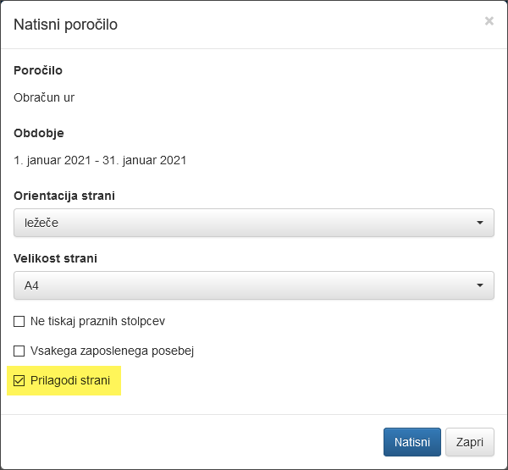Close the dialog with the X icon
The image size is (508, 470).
[x=489, y=21]
